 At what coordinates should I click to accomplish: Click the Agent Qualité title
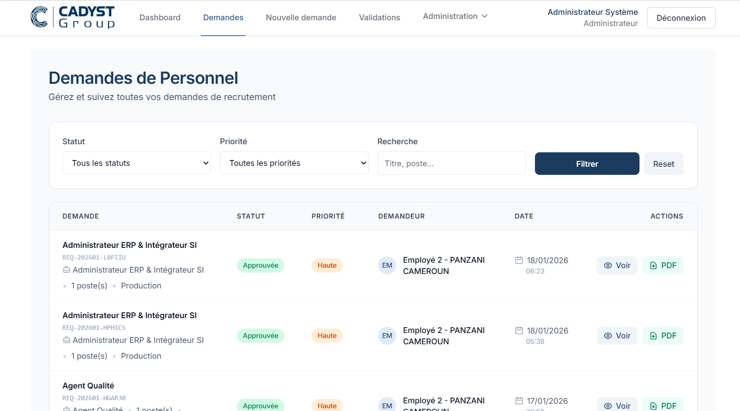click(88, 386)
